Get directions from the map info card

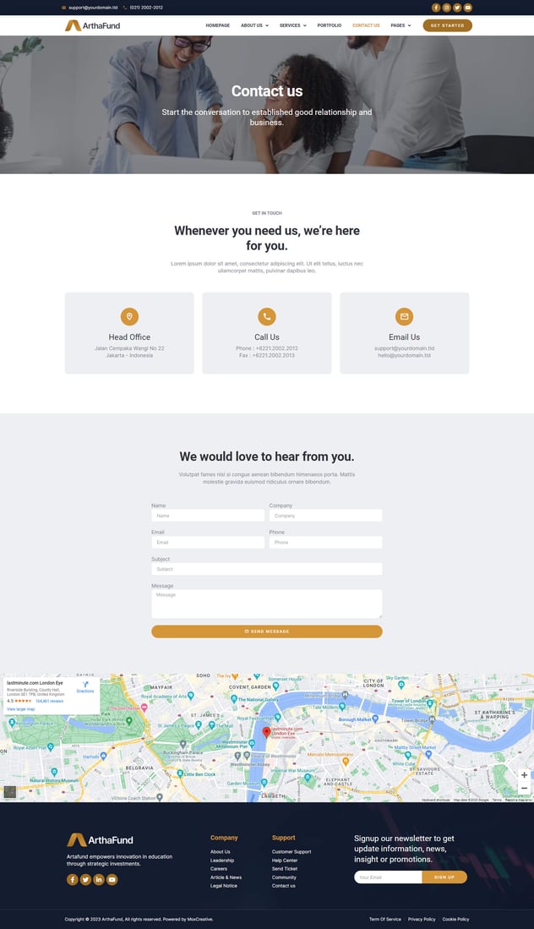85,686
